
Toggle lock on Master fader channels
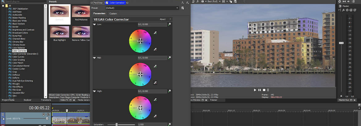tap(341, 96)
